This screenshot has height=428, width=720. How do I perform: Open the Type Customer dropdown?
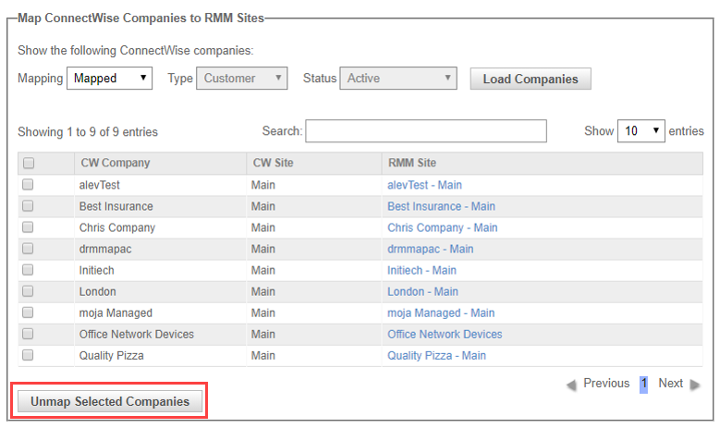click(242, 78)
